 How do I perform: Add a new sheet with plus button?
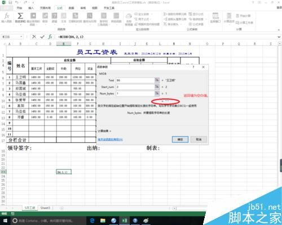click(61, 208)
